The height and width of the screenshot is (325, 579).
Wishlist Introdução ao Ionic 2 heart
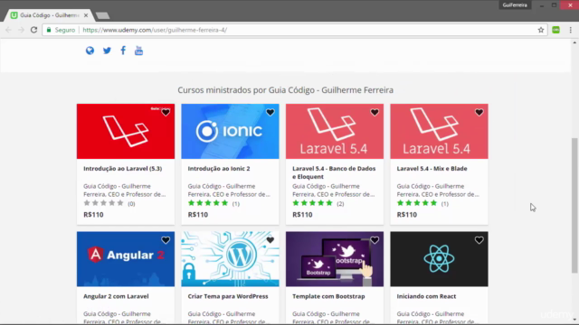(x=271, y=112)
